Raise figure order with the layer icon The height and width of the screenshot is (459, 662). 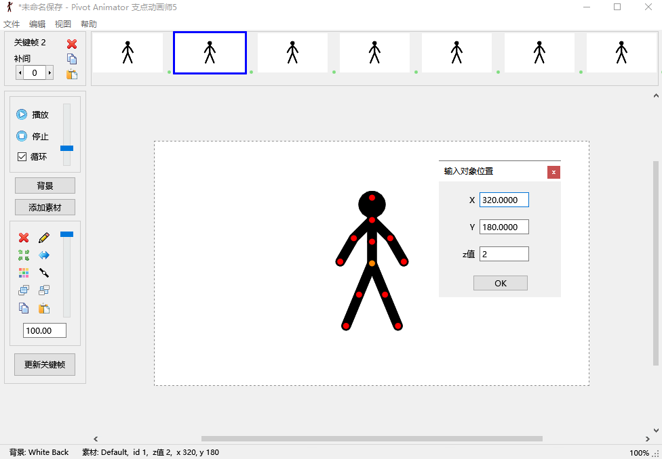[x=24, y=290]
